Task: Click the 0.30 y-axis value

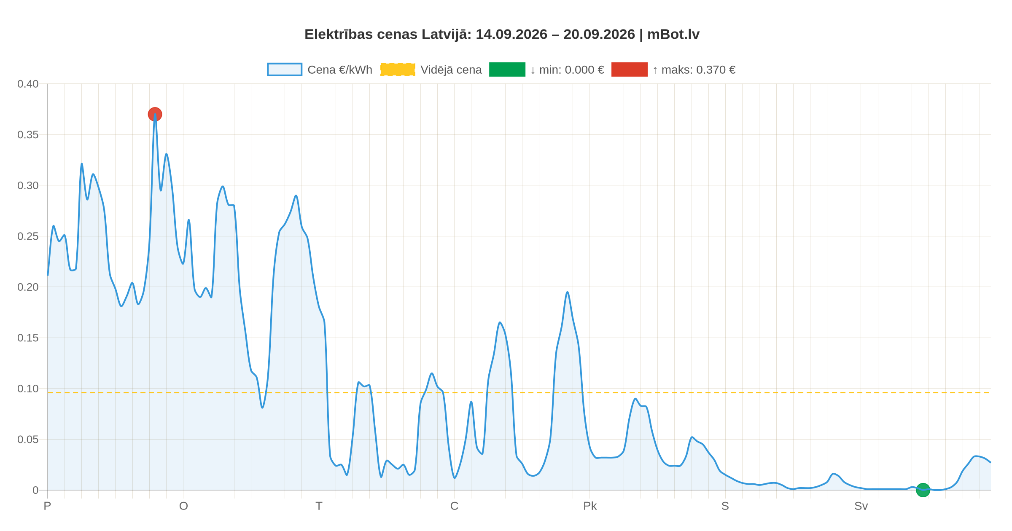Action: (28, 185)
